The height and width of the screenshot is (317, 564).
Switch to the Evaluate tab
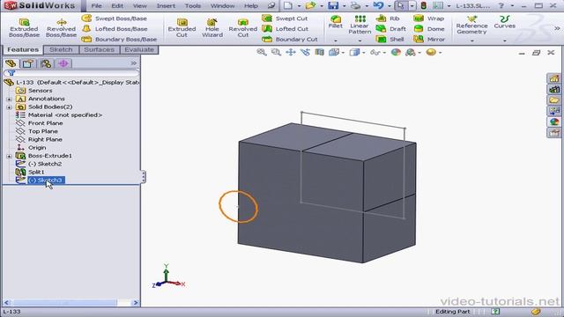coord(139,49)
